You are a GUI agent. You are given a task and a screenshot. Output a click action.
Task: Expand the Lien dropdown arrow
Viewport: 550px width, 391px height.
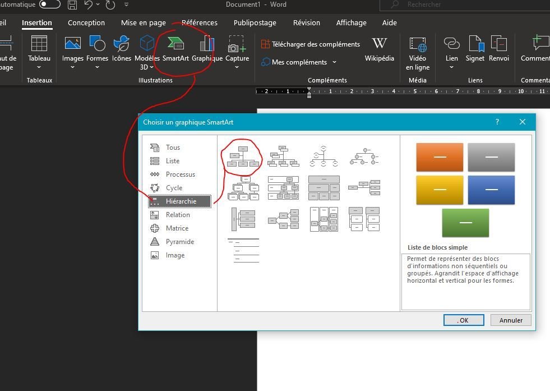tap(451, 67)
